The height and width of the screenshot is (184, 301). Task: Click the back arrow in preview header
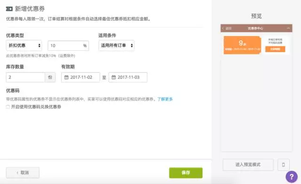pos(223,28)
